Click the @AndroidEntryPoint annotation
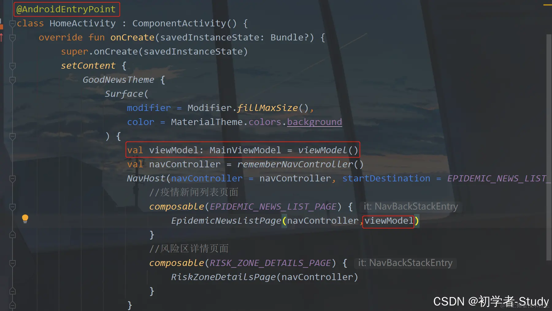Viewport: 552px width, 311px height. [66, 9]
